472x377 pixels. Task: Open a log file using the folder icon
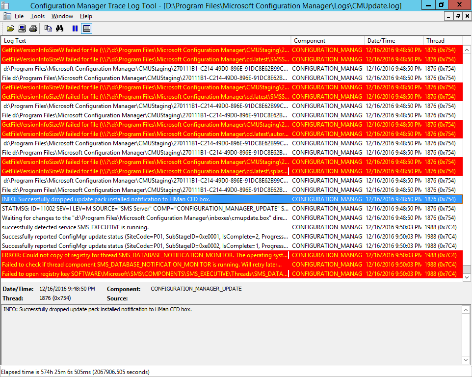click(10, 28)
